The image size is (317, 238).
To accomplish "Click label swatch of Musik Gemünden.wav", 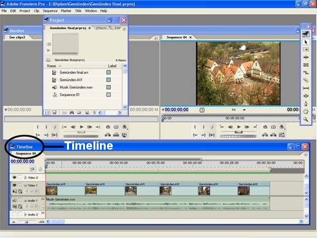I will (x=108, y=87).
